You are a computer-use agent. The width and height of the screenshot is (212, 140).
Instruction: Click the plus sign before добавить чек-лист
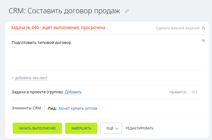pos(13,78)
